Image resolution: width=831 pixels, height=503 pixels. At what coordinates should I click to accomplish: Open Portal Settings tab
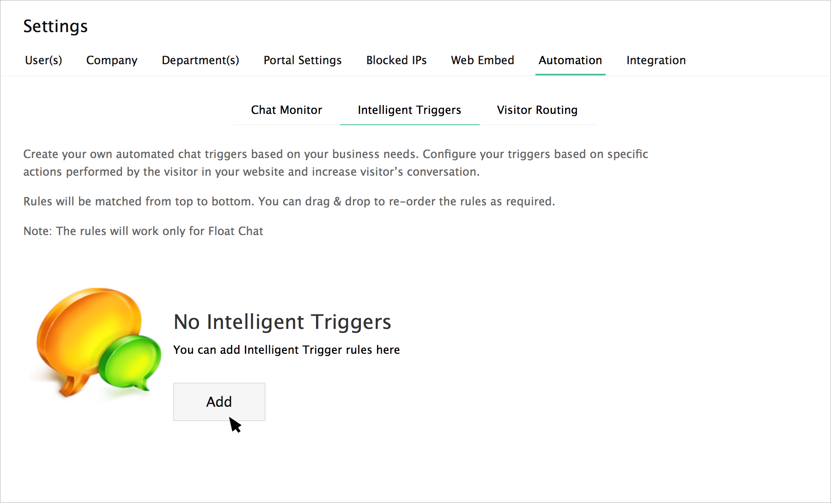[x=302, y=60]
